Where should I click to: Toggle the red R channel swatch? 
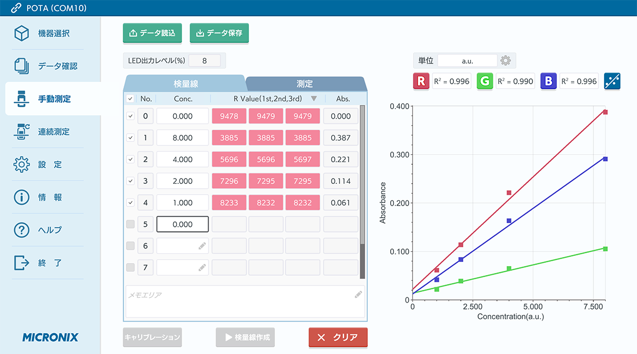click(x=421, y=81)
